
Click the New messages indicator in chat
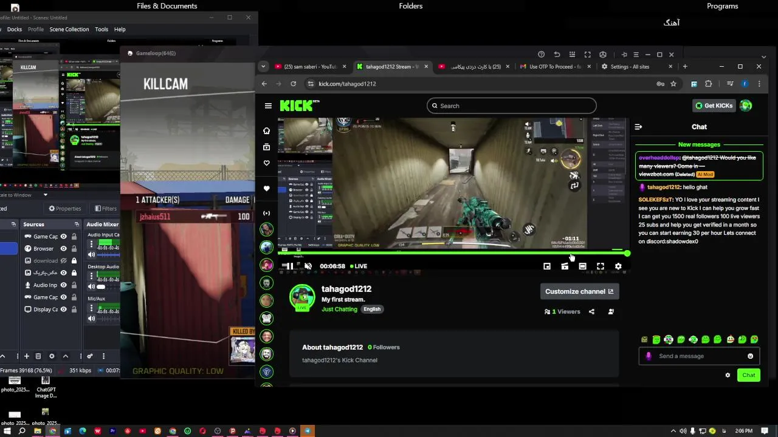[x=699, y=144]
